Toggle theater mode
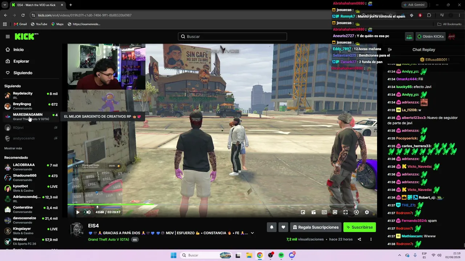This screenshot has height=261, width=465. pyautogui.click(x=335, y=212)
